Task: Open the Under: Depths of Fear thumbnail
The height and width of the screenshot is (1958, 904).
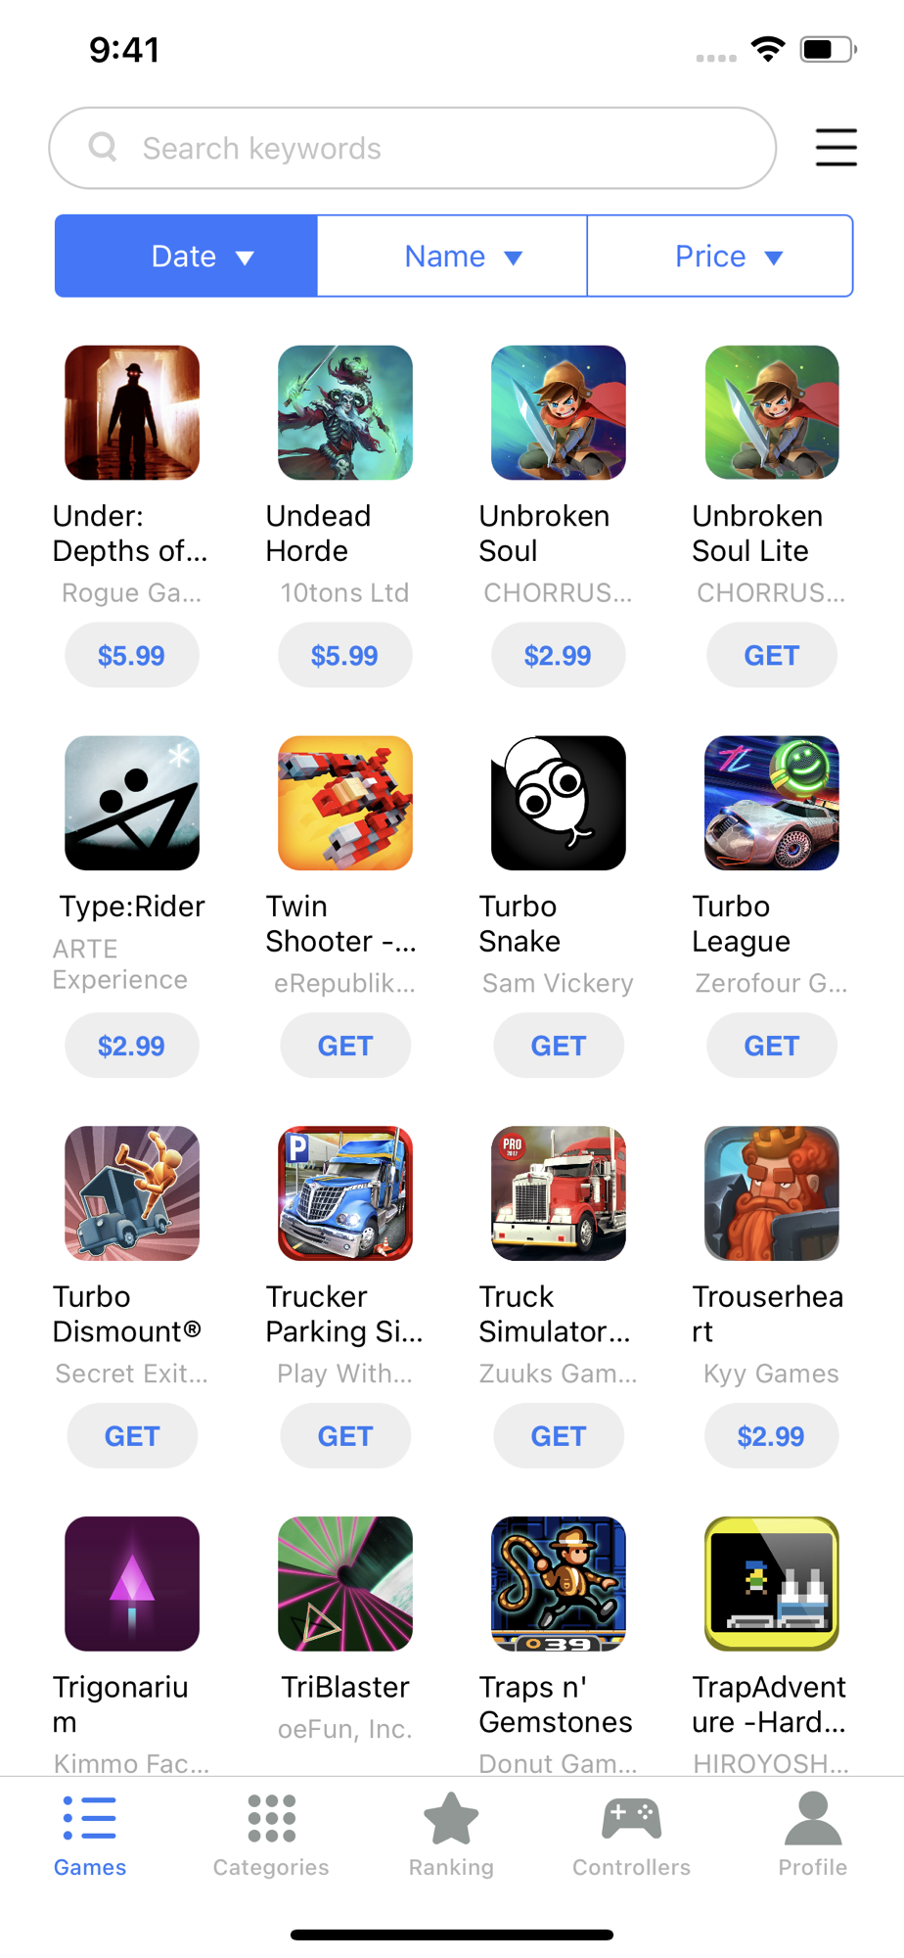Action: [132, 412]
